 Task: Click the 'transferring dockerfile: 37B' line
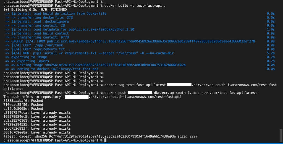[42, 17]
